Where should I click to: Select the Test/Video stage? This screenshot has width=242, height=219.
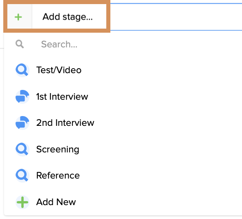click(123, 70)
